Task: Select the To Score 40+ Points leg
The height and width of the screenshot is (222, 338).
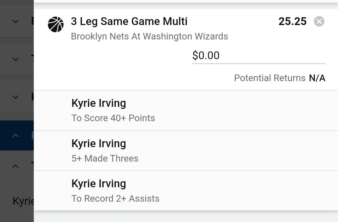Action: (x=113, y=118)
